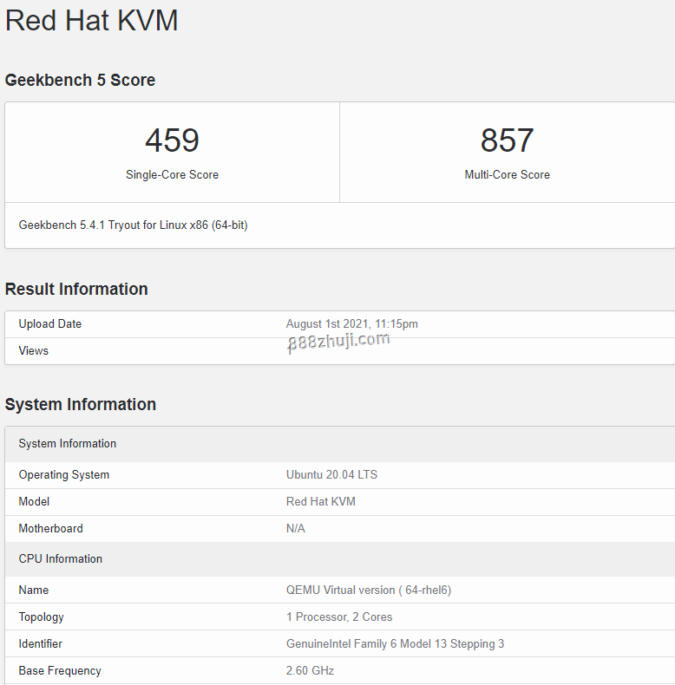
Task: Select 'GenuineIntel Family 6 Model 13 Stepping 3'
Action: 396,644
